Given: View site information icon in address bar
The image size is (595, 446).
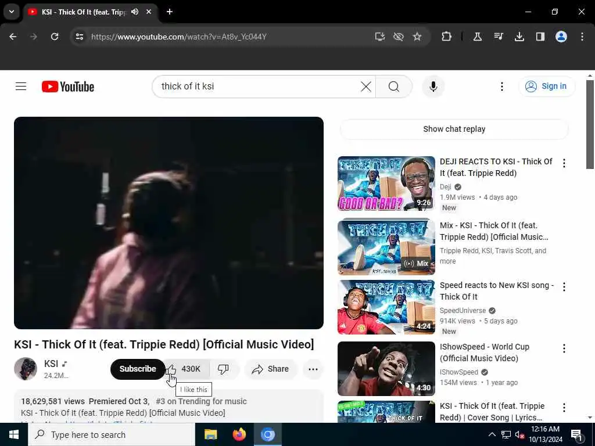Looking at the screenshot, I should (79, 37).
